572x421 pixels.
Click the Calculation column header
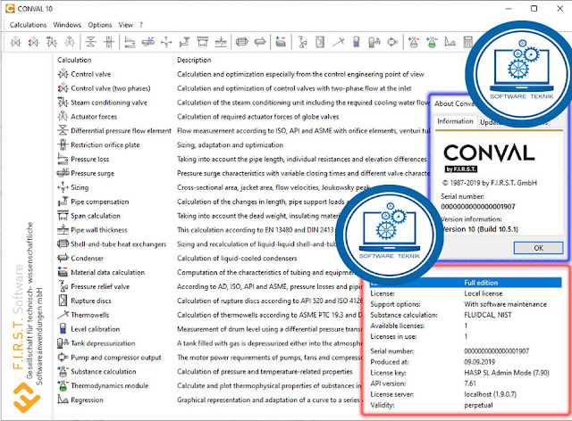click(74, 60)
